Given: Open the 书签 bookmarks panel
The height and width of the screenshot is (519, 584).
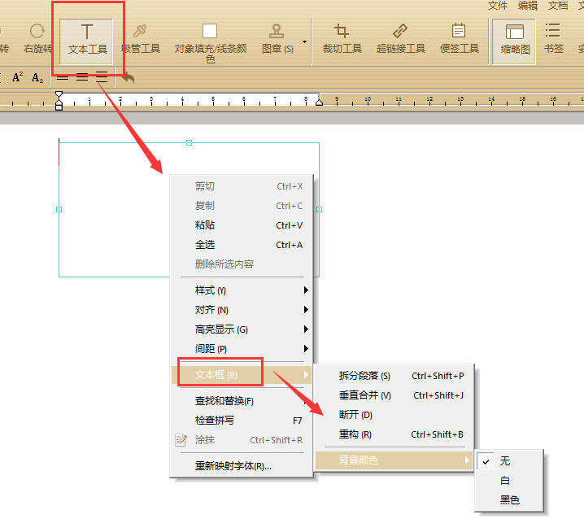Looking at the screenshot, I should (x=553, y=39).
